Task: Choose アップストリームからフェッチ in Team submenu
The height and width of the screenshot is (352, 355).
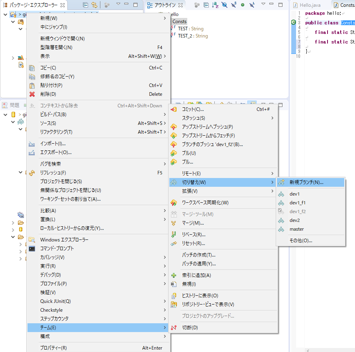Action: click(223, 136)
